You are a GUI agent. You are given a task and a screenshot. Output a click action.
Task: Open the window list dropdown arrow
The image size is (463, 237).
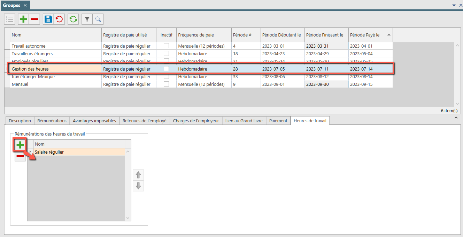point(454,6)
